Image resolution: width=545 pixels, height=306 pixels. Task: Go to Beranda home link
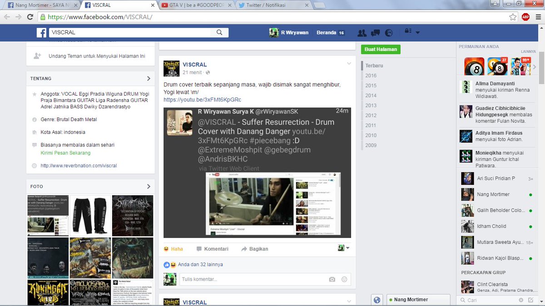pos(326,33)
